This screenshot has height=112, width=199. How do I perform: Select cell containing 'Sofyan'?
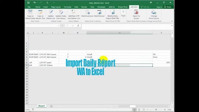tap(53, 65)
